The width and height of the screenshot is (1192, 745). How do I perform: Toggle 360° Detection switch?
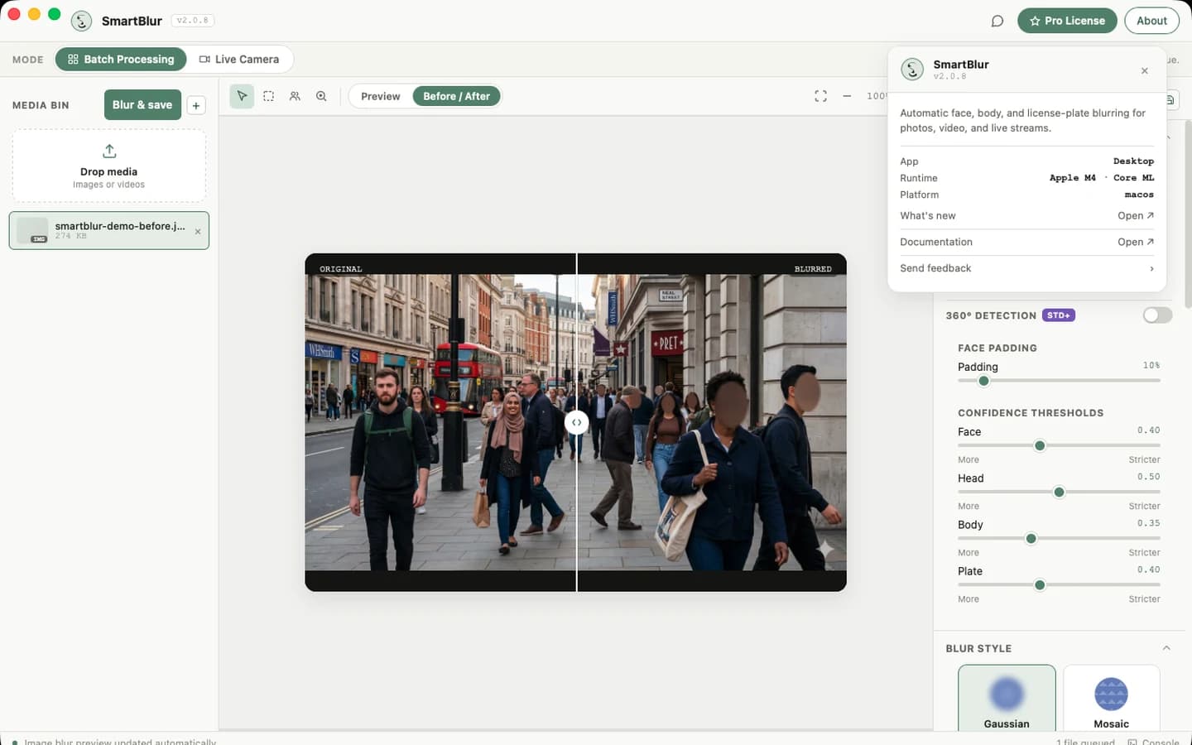click(1157, 315)
